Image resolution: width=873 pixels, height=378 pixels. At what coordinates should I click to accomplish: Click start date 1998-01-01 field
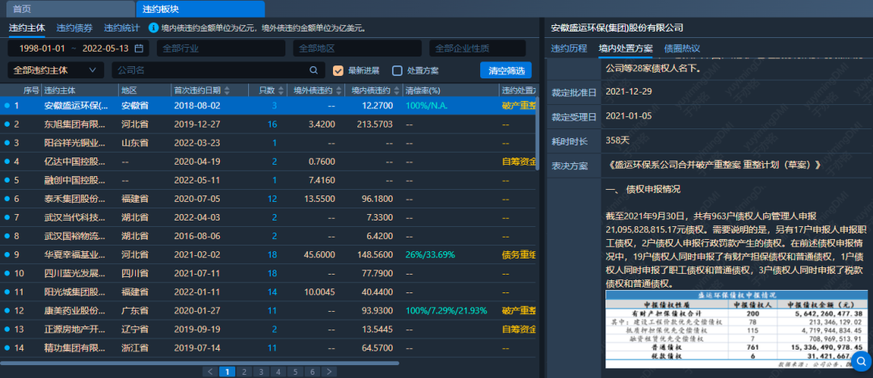[42, 48]
